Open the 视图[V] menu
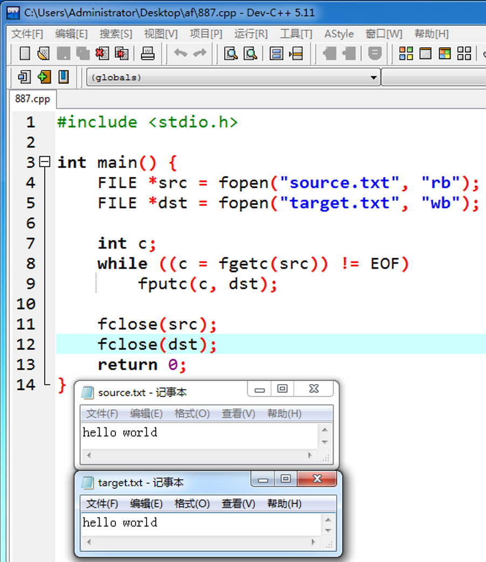This screenshot has height=562, width=486. pyautogui.click(x=161, y=34)
